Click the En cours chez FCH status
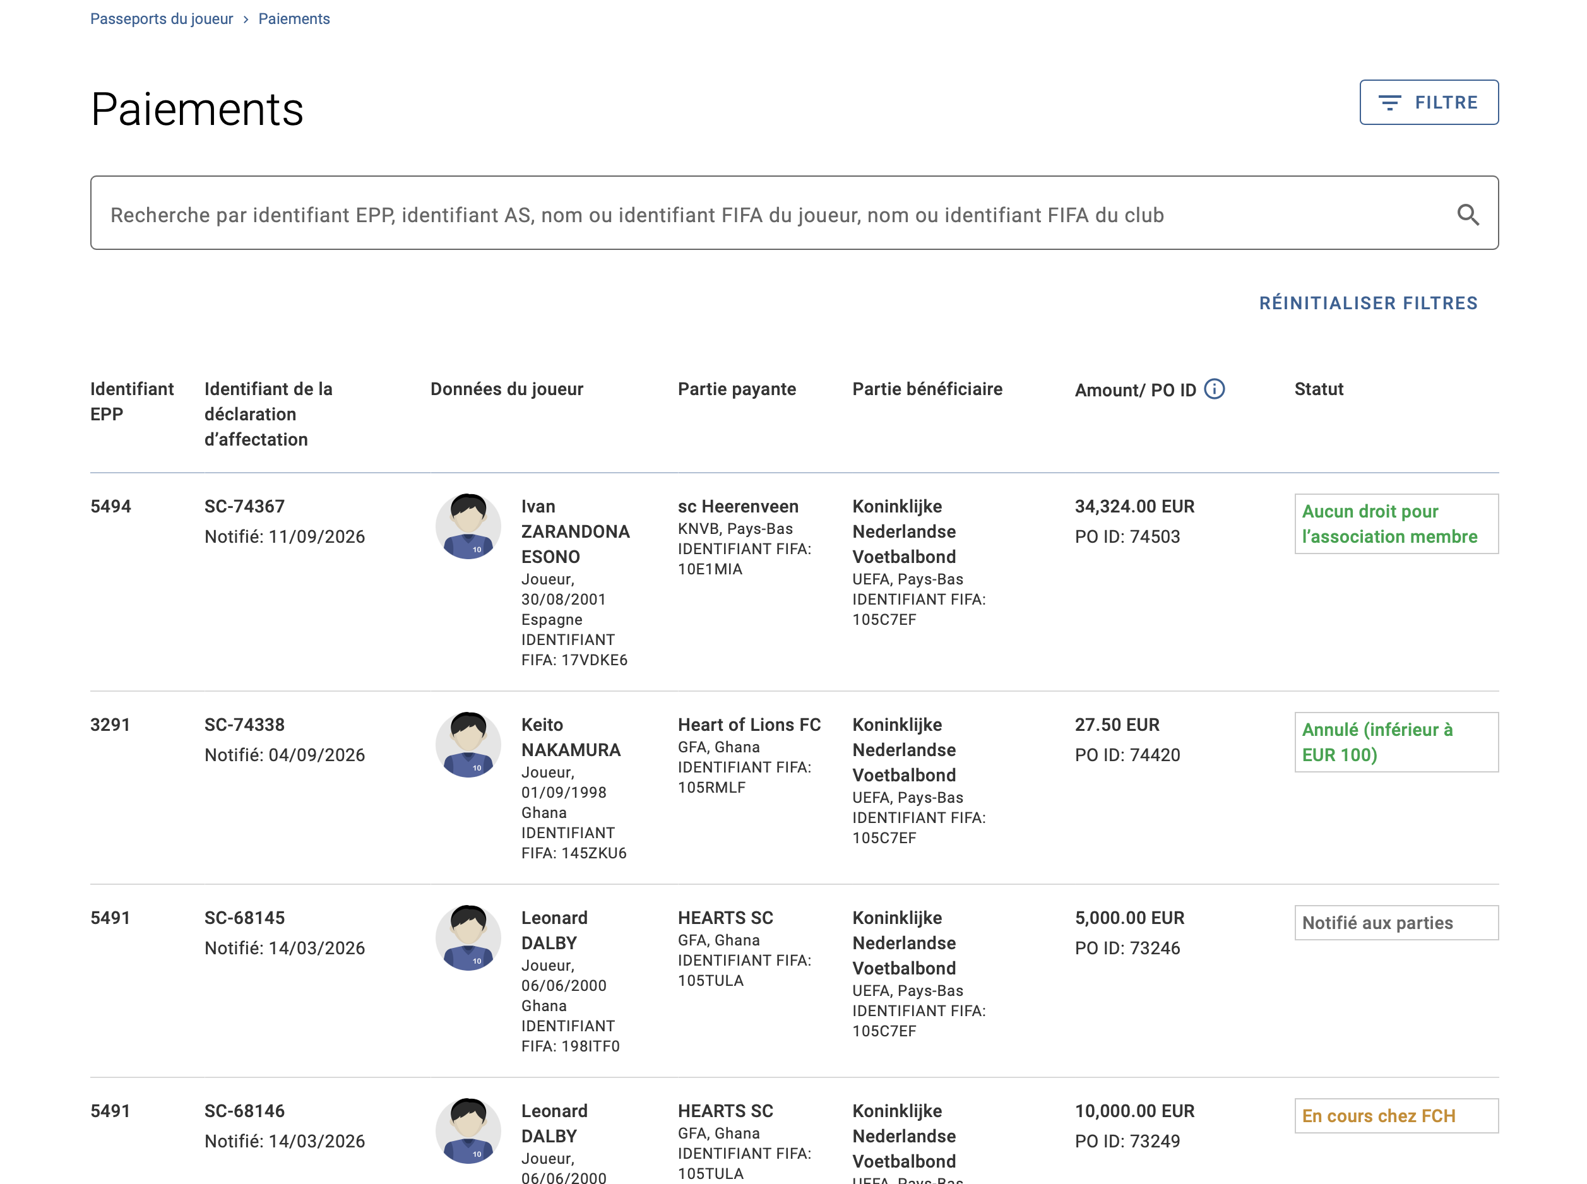 [1395, 1115]
